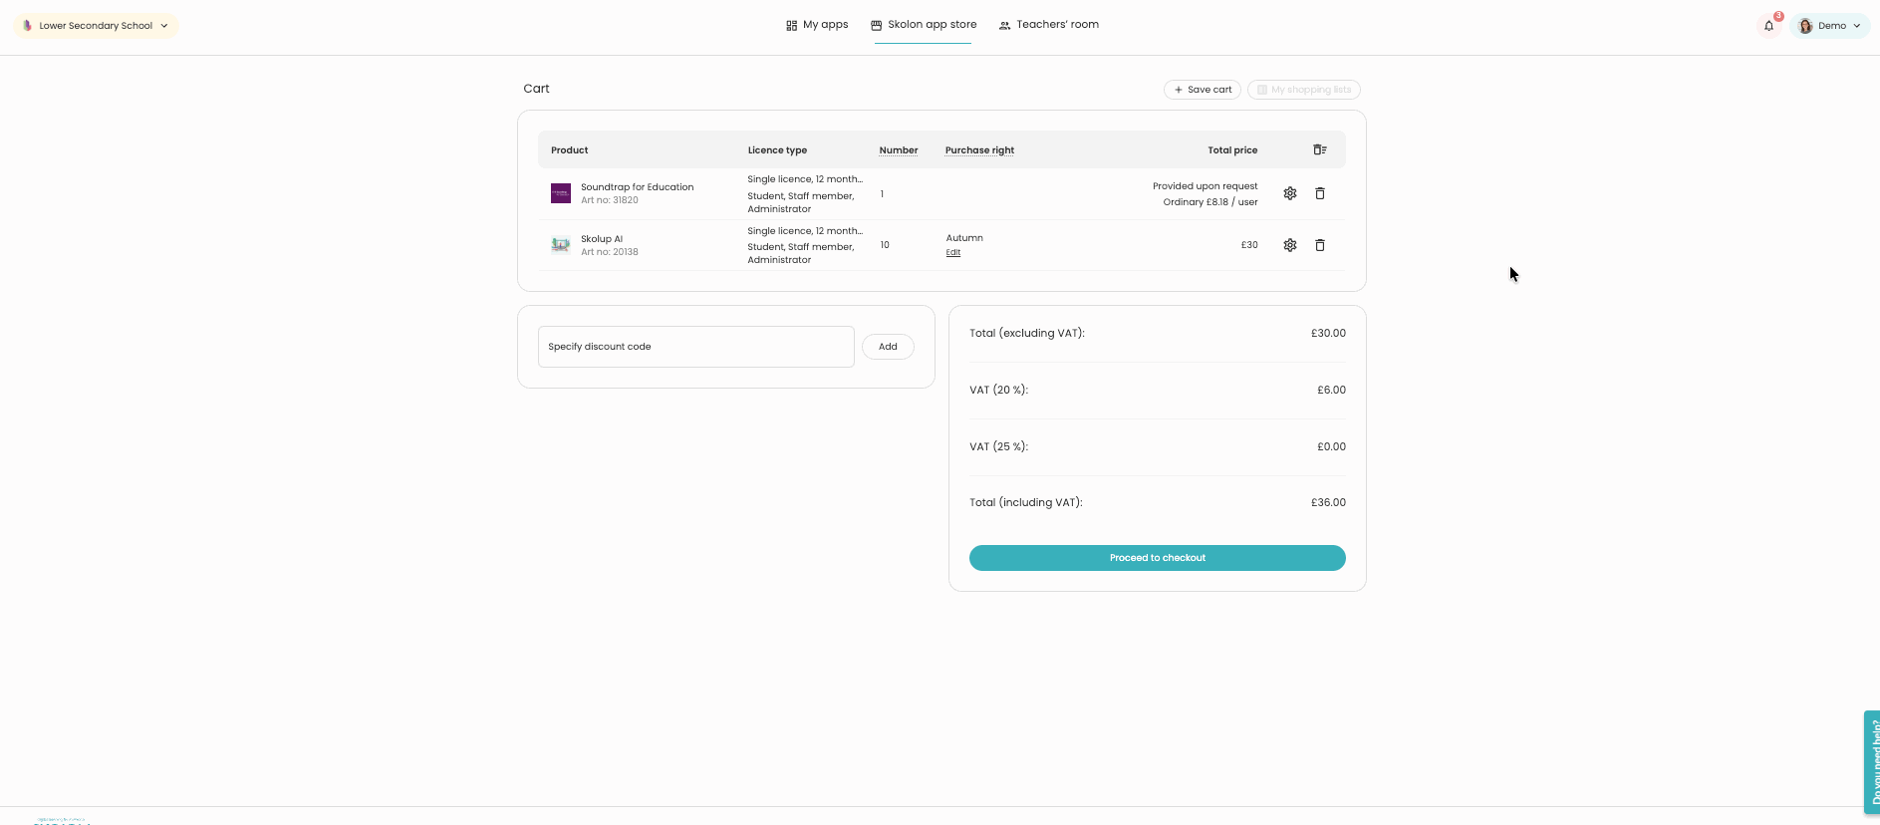This screenshot has height=825, width=1880.
Task: Select the Skolon app store tab
Action: click(x=923, y=25)
